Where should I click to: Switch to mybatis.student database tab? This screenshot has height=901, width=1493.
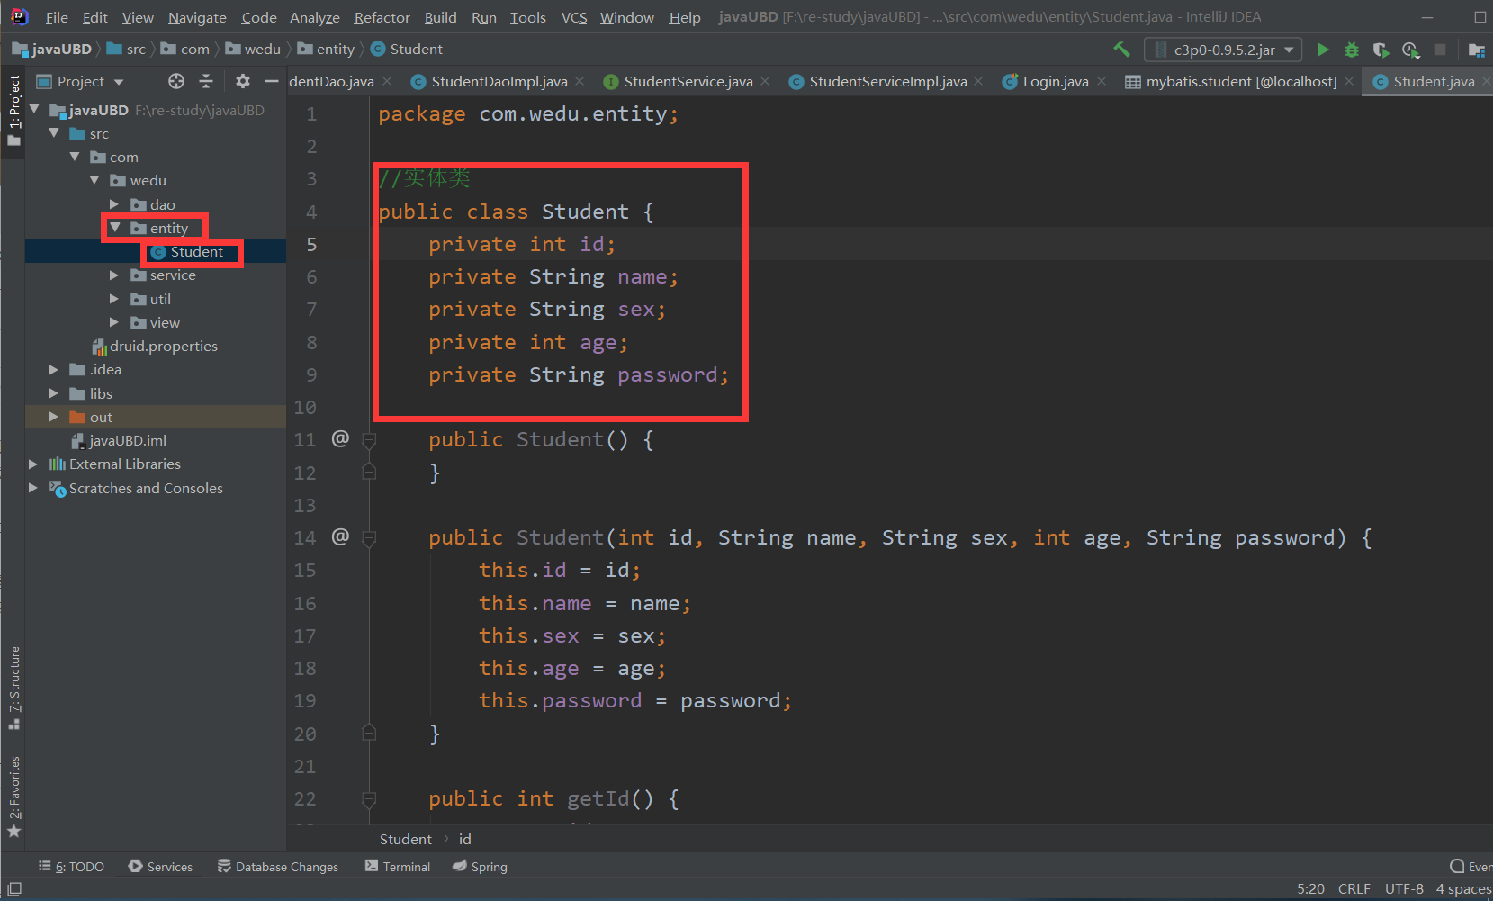[x=1240, y=81]
